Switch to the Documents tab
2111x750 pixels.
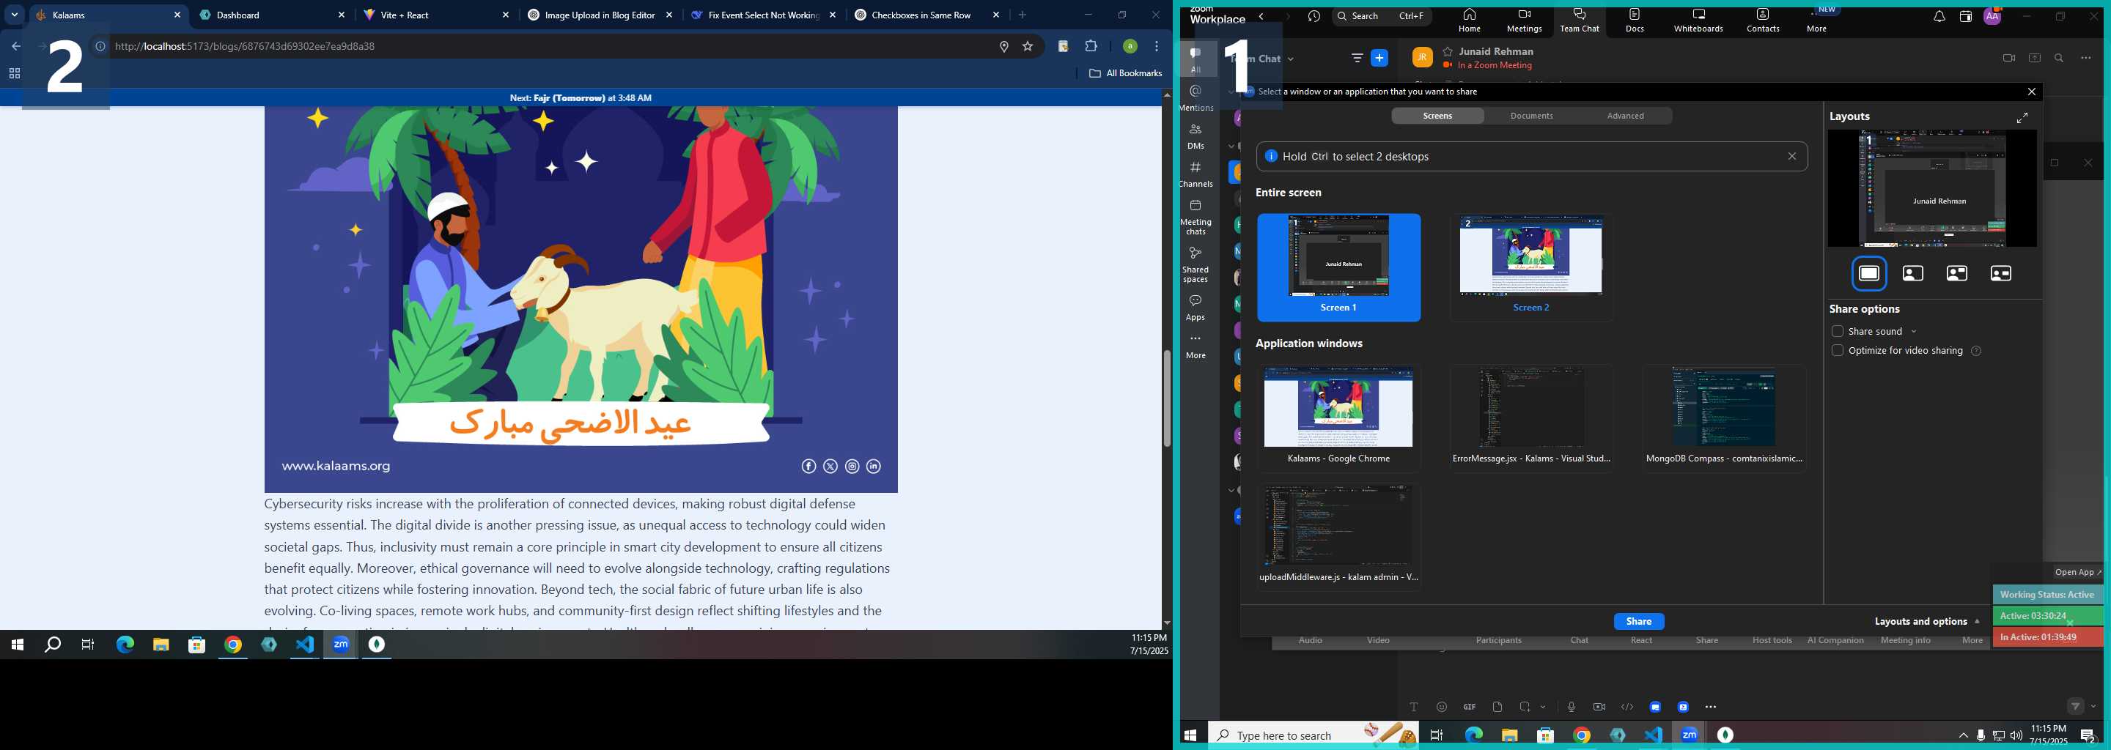click(1532, 116)
